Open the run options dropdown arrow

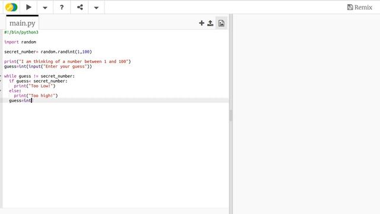pos(45,8)
